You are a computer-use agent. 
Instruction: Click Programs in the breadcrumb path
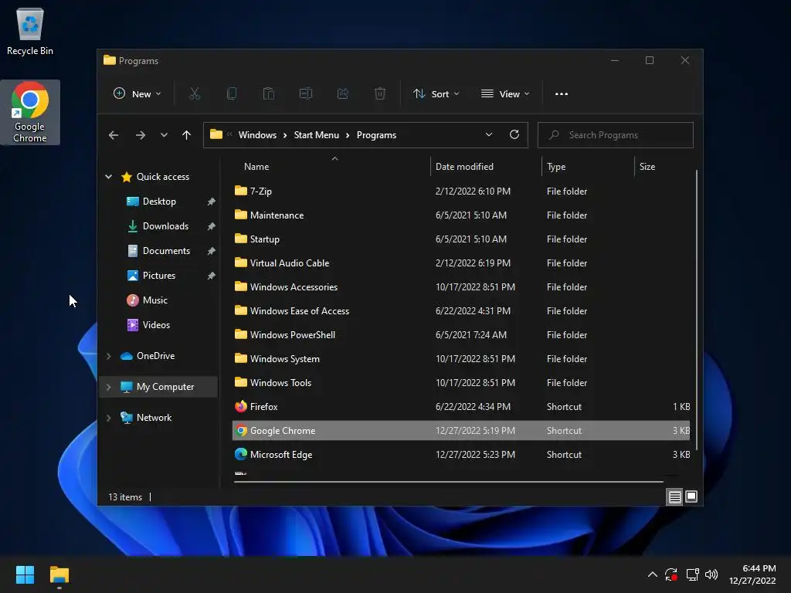[376, 135]
